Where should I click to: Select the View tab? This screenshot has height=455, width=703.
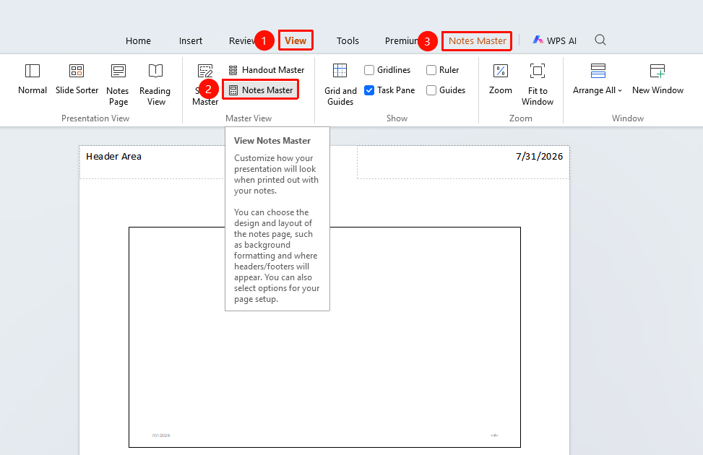click(296, 40)
